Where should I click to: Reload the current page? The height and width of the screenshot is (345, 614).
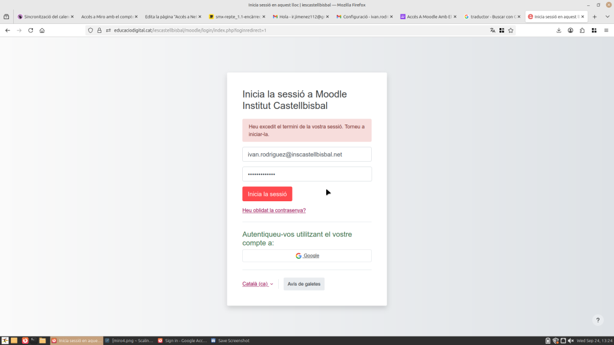click(x=31, y=30)
